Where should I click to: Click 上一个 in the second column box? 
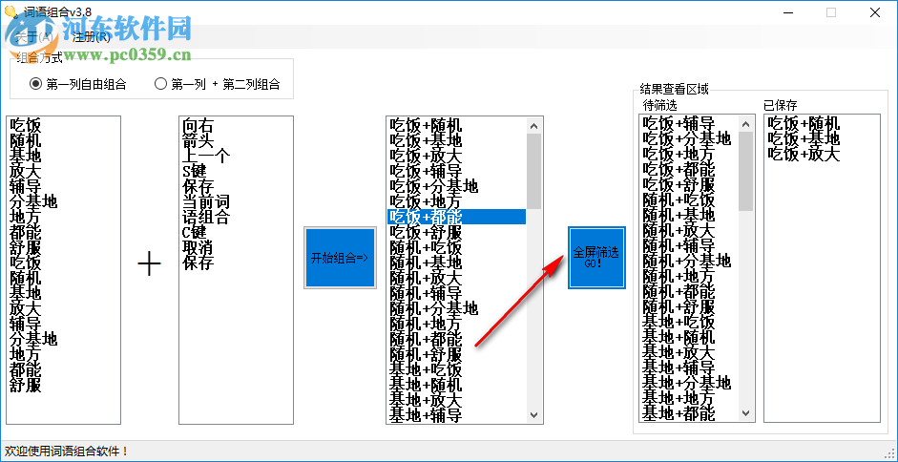tap(206, 156)
